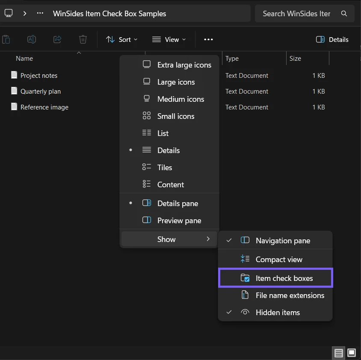Image resolution: width=361 pixels, height=360 pixels.
Task: Click the Reference image document icon
Action: click(14, 106)
